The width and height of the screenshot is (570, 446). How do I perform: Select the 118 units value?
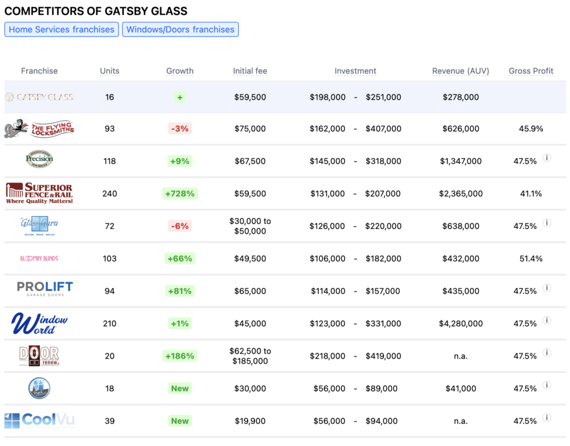click(x=110, y=161)
